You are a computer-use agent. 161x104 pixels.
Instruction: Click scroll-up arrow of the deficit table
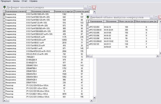[94, 12]
